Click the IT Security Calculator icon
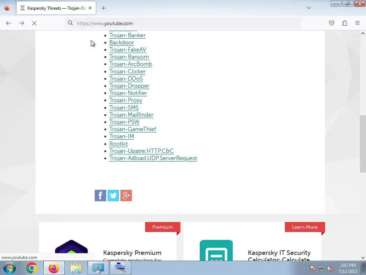Viewport: 366px width, 275px height. point(216,250)
